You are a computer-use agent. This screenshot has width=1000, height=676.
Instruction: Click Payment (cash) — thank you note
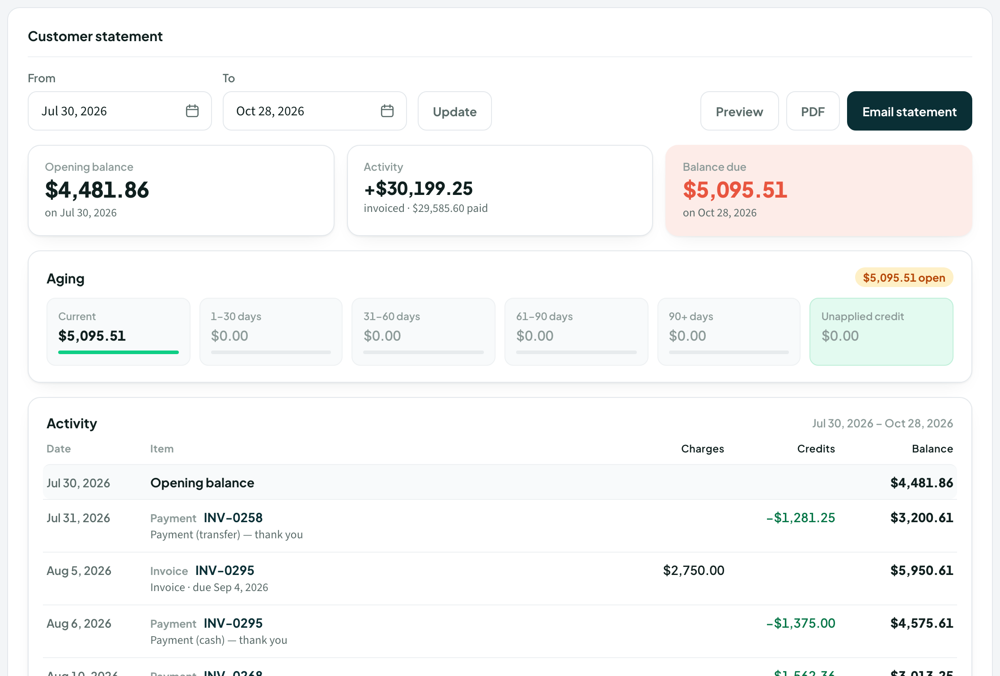[219, 640]
